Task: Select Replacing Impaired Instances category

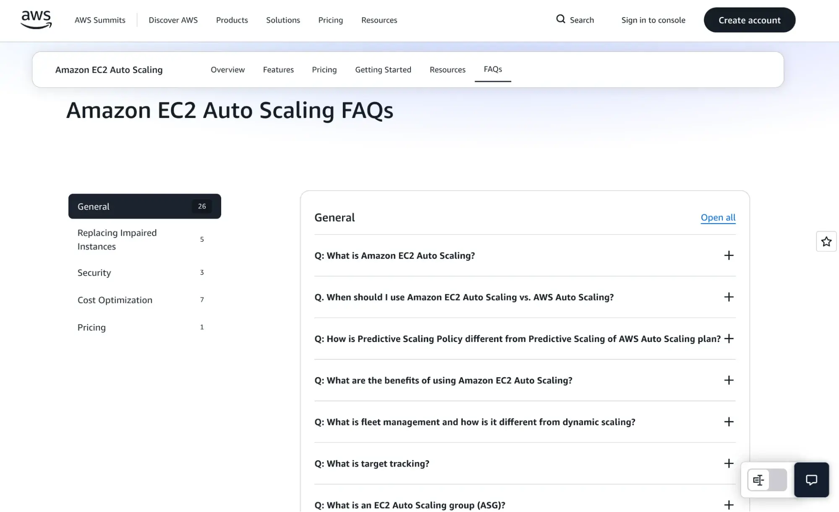Action: click(144, 240)
